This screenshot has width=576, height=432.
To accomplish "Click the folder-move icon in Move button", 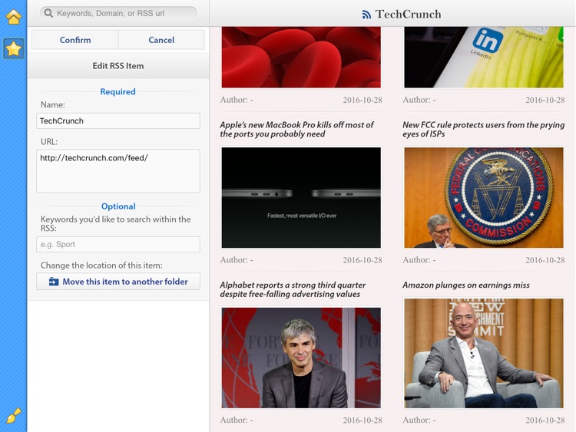I will pyautogui.click(x=54, y=282).
